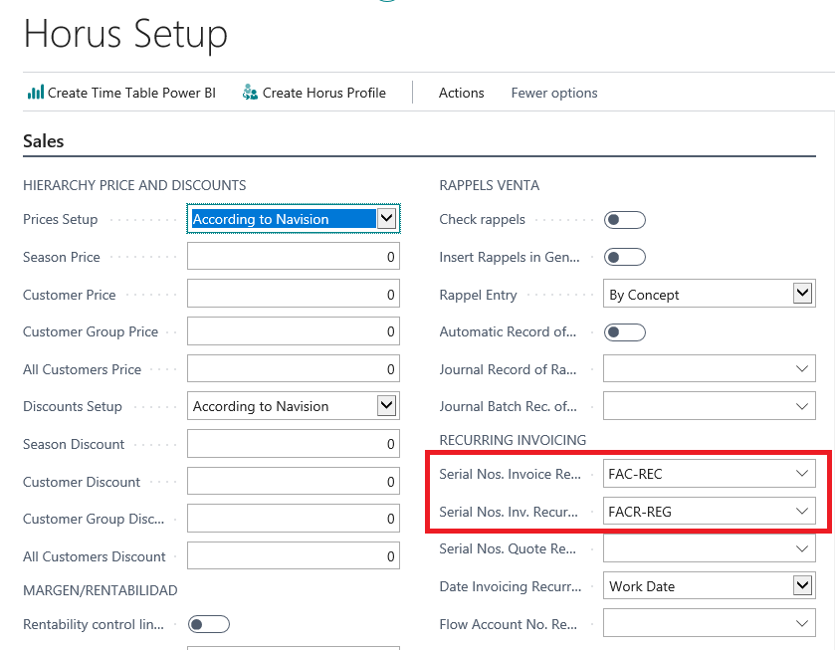The width and height of the screenshot is (835, 650).
Task: Expand Journal Batch Rec. of... dropdown
Action: (802, 406)
